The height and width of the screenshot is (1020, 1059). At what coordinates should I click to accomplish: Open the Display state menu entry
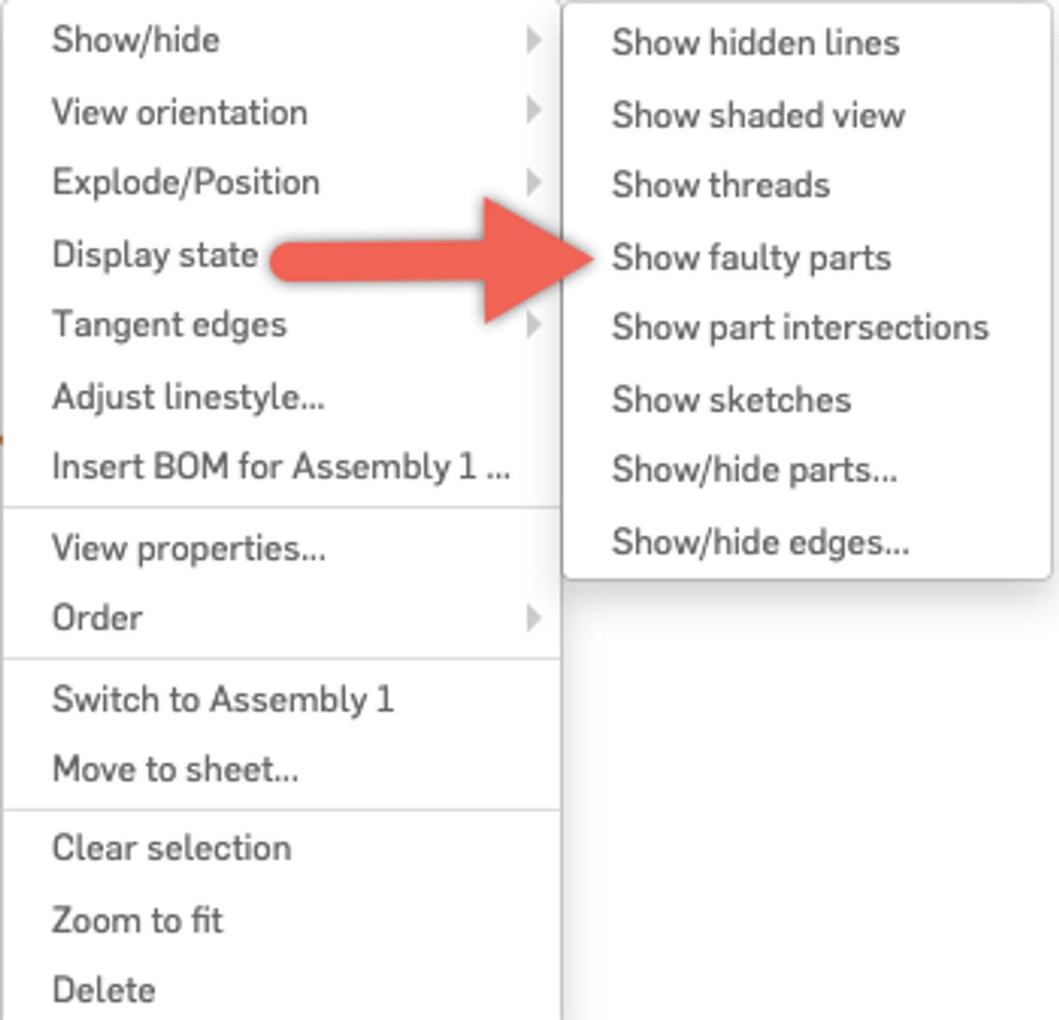[155, 255]
